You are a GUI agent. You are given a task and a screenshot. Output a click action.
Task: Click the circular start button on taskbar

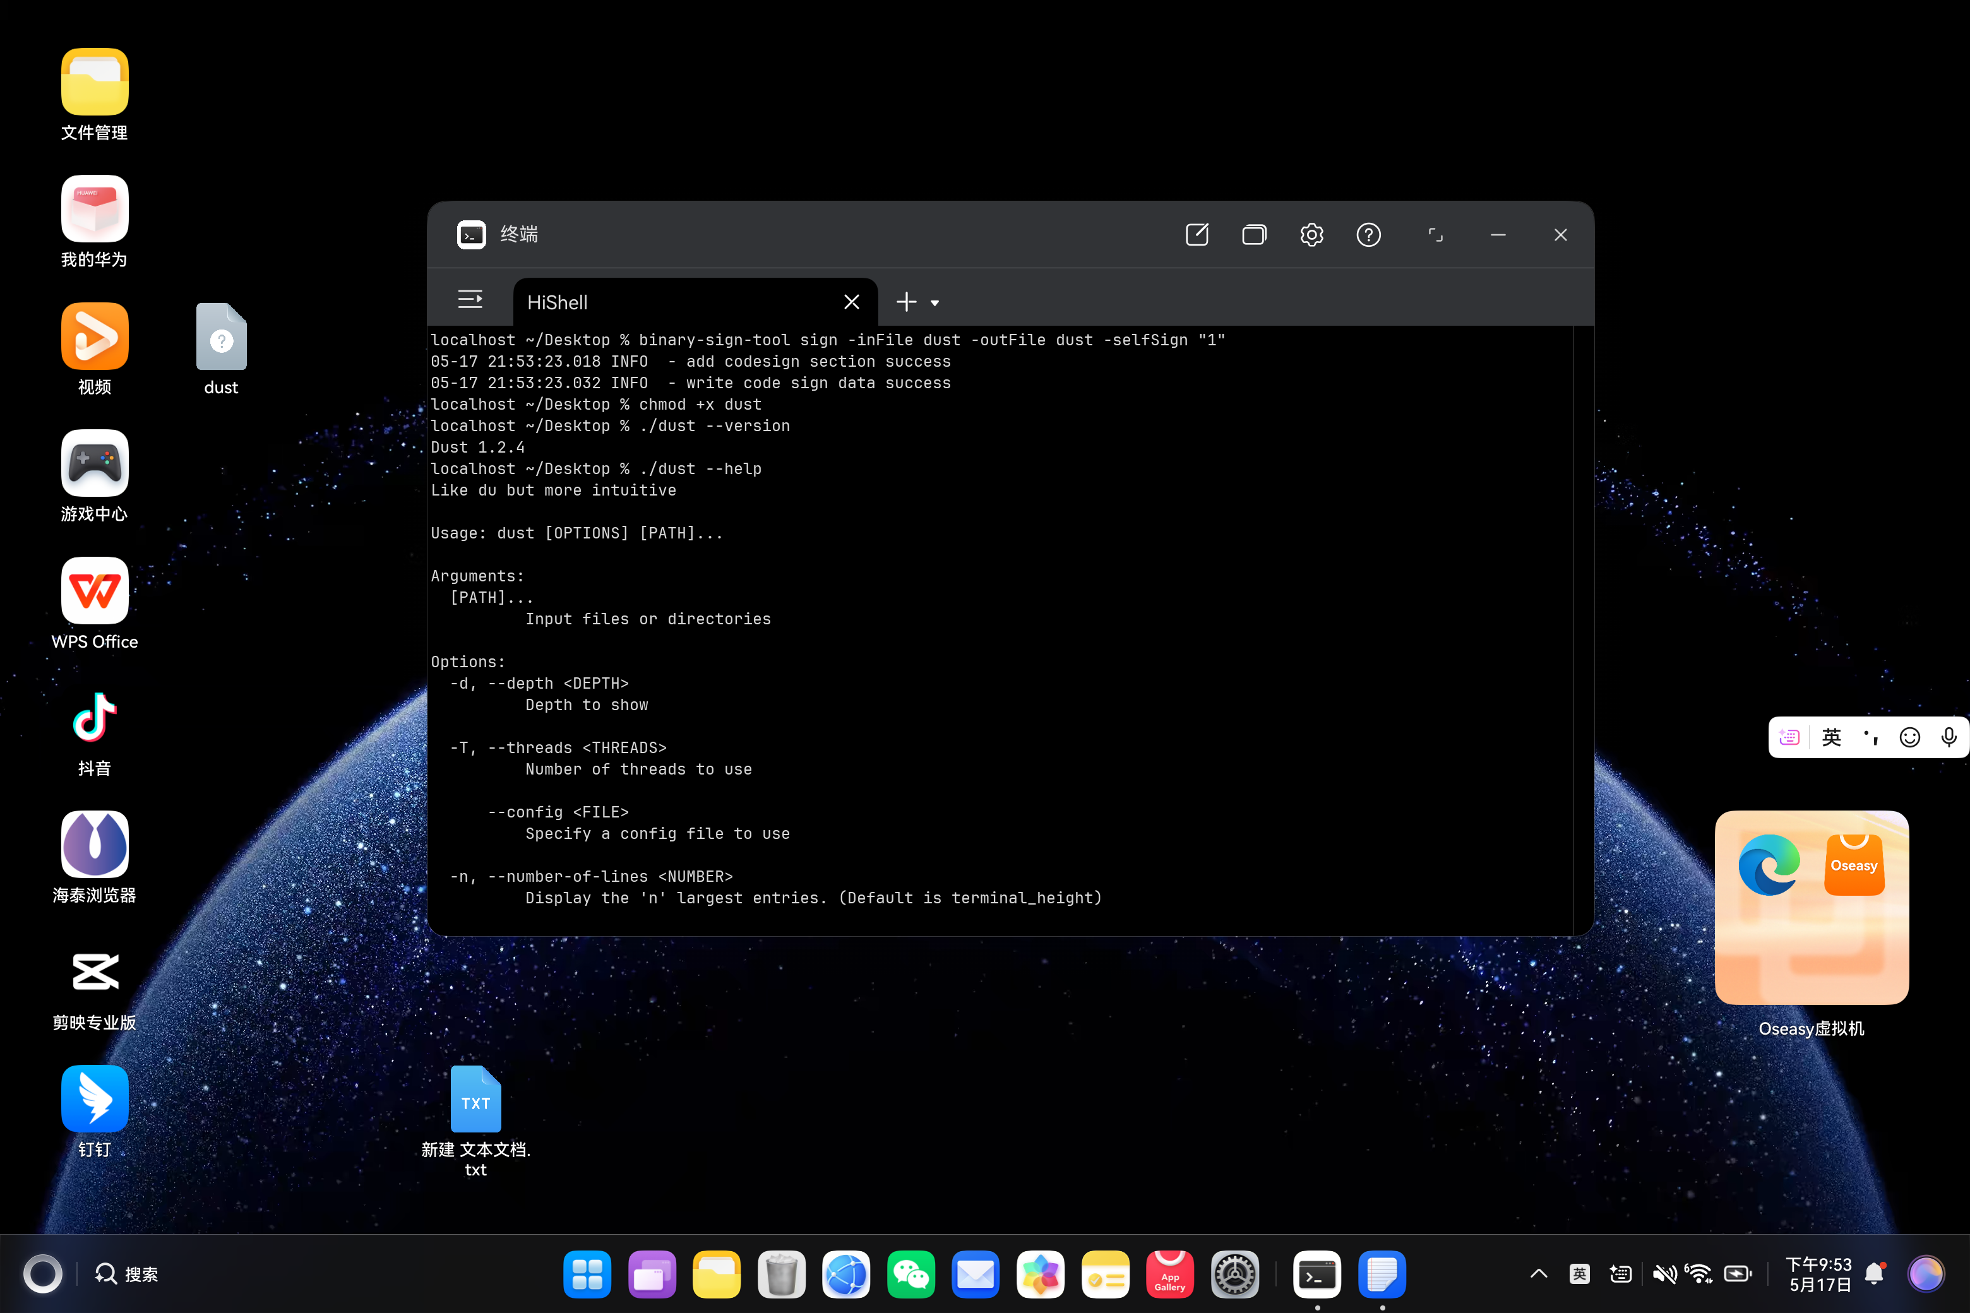tap(43, 1274)
